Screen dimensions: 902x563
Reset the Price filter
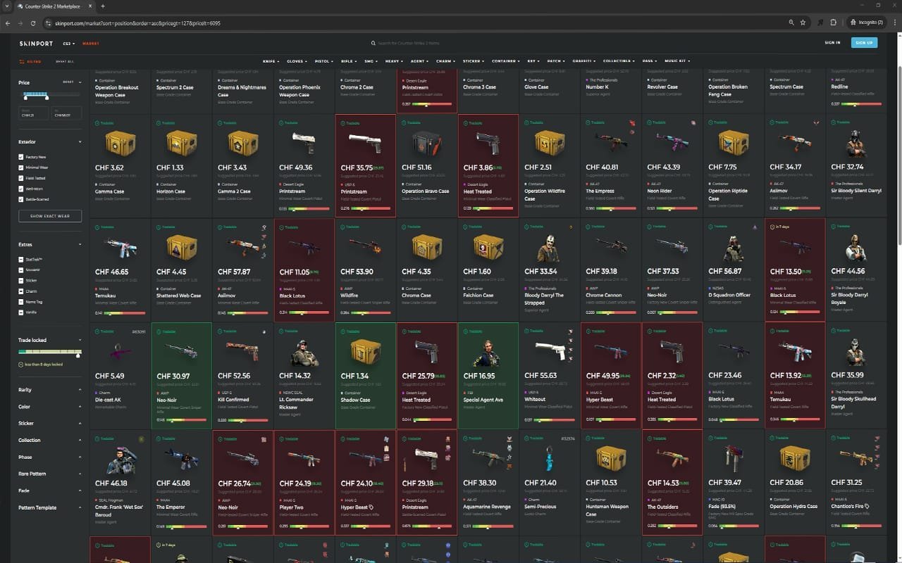click(x=70, y=82)
